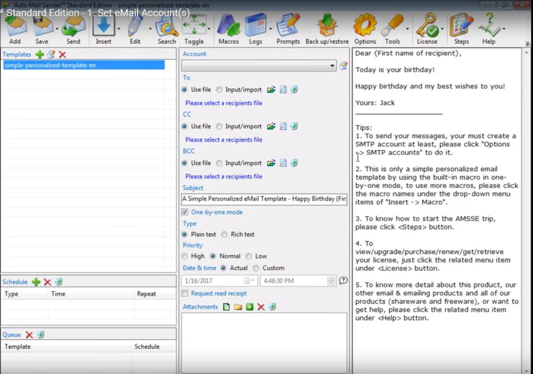Expand the Edit dropdown arrow
The image size is (533, 374).
[150, 29]
